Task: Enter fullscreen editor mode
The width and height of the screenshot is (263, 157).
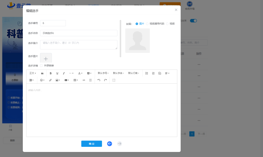Action: tap(114, 80)
